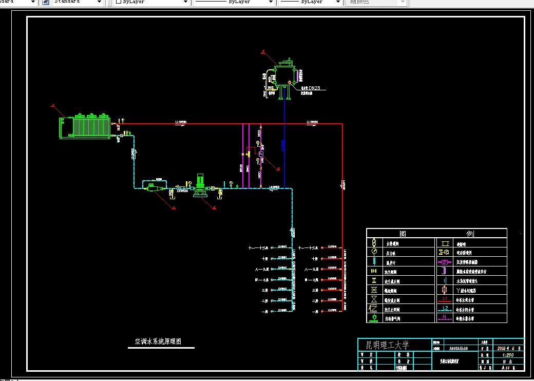This screenshot has height=381, width=534.
Task: Click the pressure gauge symbol in legend
Action: pyautogui.click(x=374, y=252)
